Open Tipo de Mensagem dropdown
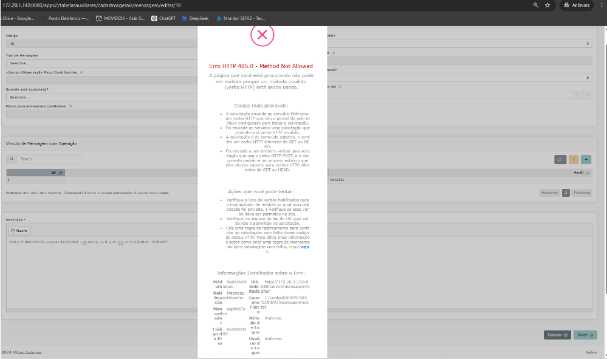The width and height of the screenshot is (607, 359). click(x=102, y=63)
